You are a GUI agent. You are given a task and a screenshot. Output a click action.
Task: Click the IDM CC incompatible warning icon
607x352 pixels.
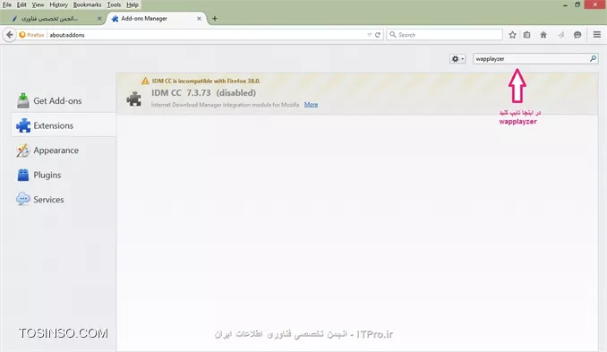point(145,81)
